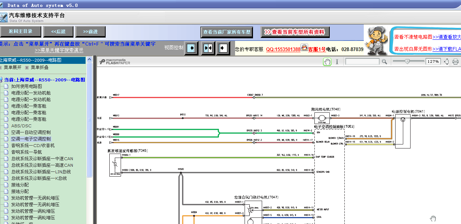The height and width of the screenshot is (224, 461).
Task: Click the 菜单展开 text
Action: click(12, 67)
